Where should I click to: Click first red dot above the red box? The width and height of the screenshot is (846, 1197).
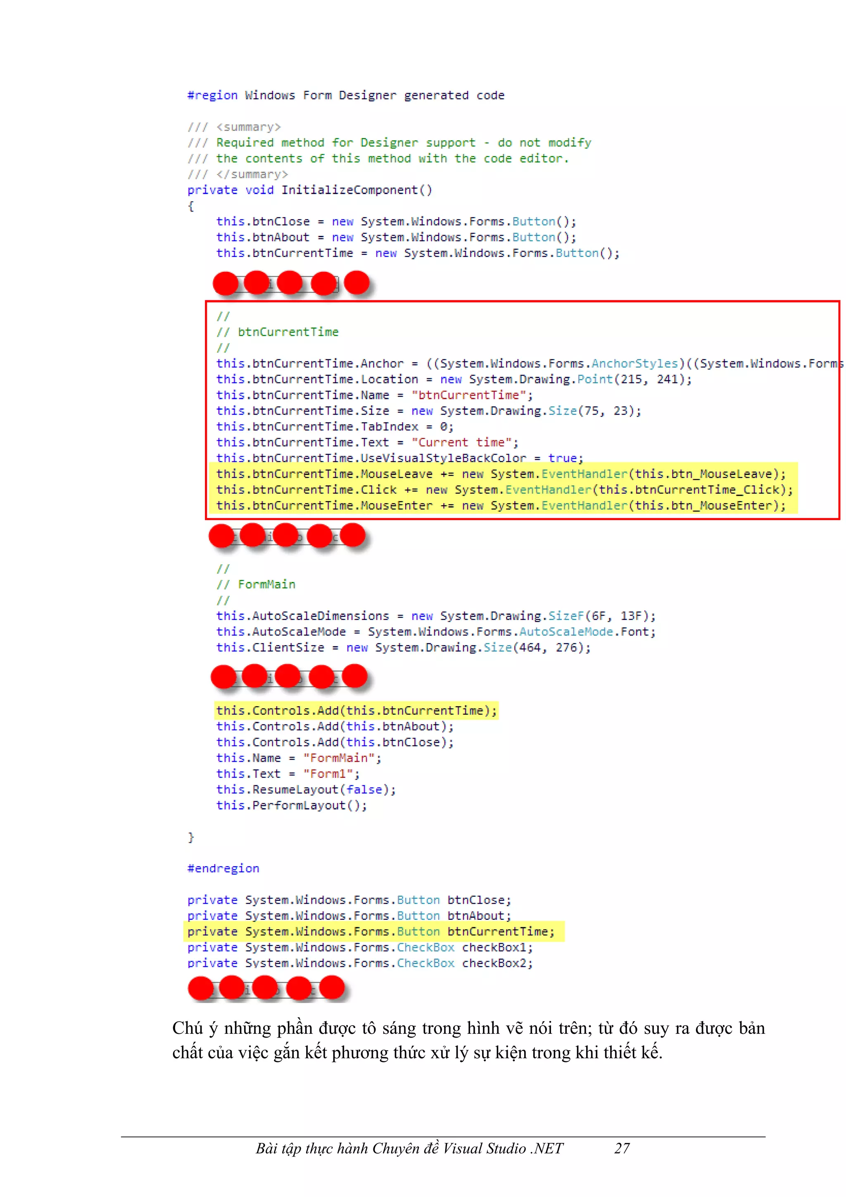(x=225, y=284)
